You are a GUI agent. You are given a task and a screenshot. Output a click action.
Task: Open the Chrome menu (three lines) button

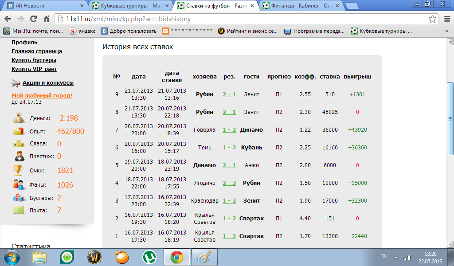(446, 19)
